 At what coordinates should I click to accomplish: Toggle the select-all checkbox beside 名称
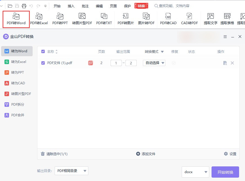[42, 51]
